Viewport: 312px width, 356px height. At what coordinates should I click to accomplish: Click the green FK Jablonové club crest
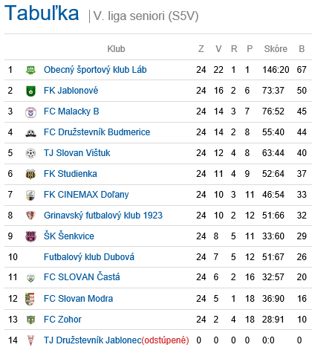tap(30, 91)
